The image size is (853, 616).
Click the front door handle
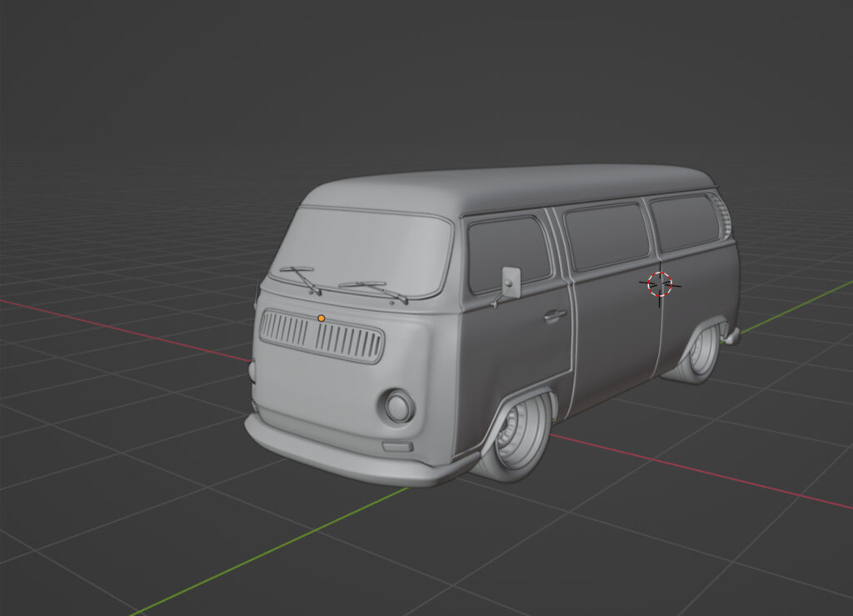tap(554, 315)
